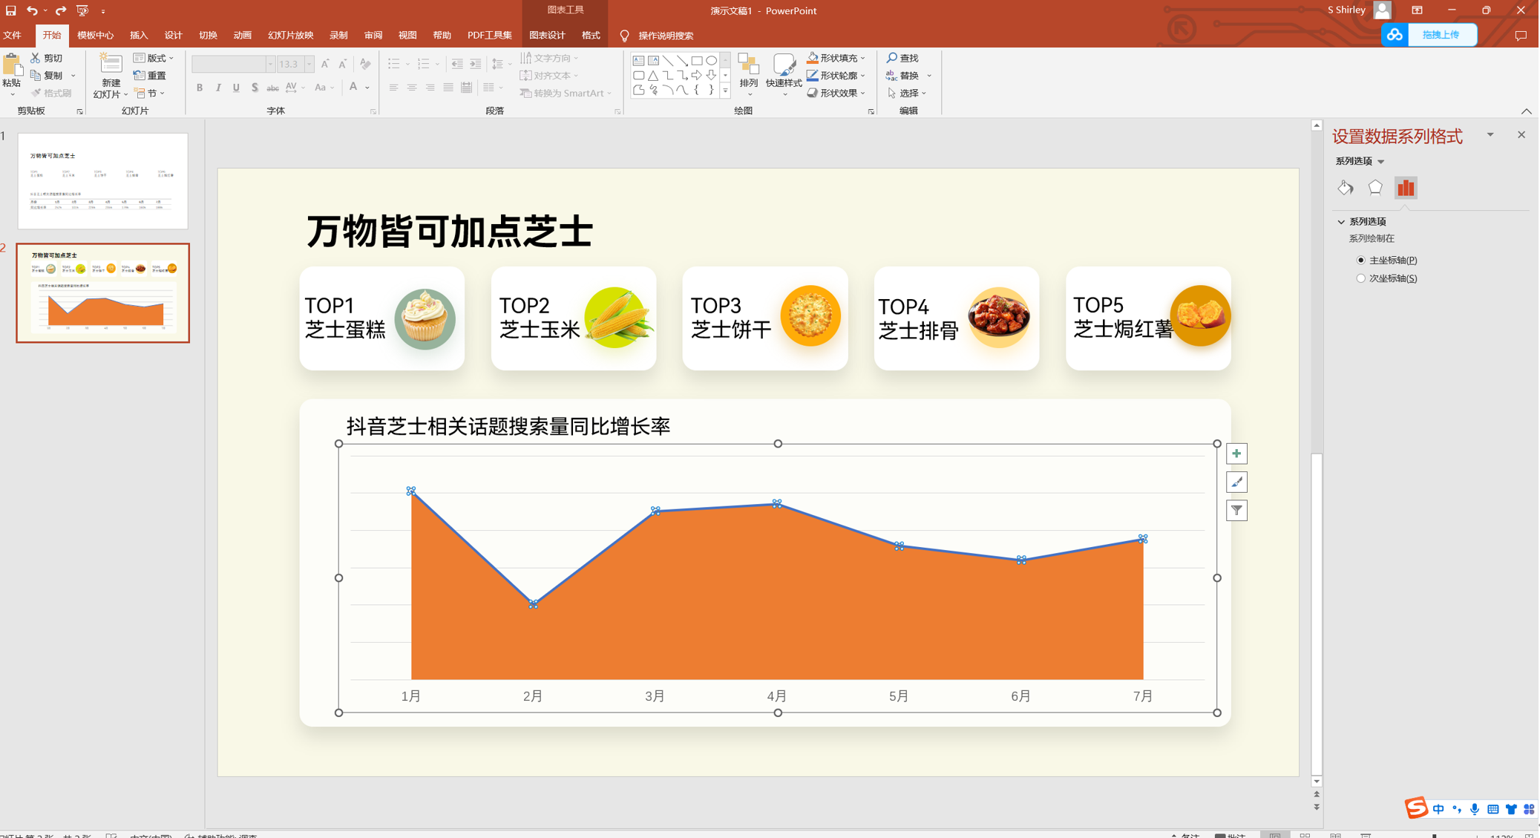Open the 插入 ribbon tab
The width and height of the screenshot is (1540, 838).
139,36
